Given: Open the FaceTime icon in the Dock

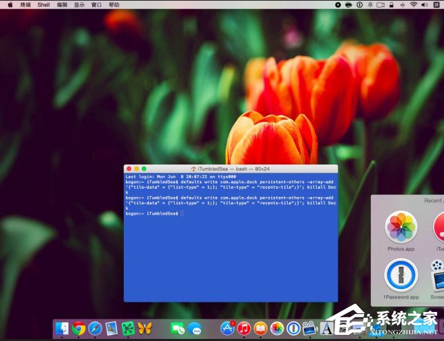Looking at the screenshot, I should pos(177,329).
